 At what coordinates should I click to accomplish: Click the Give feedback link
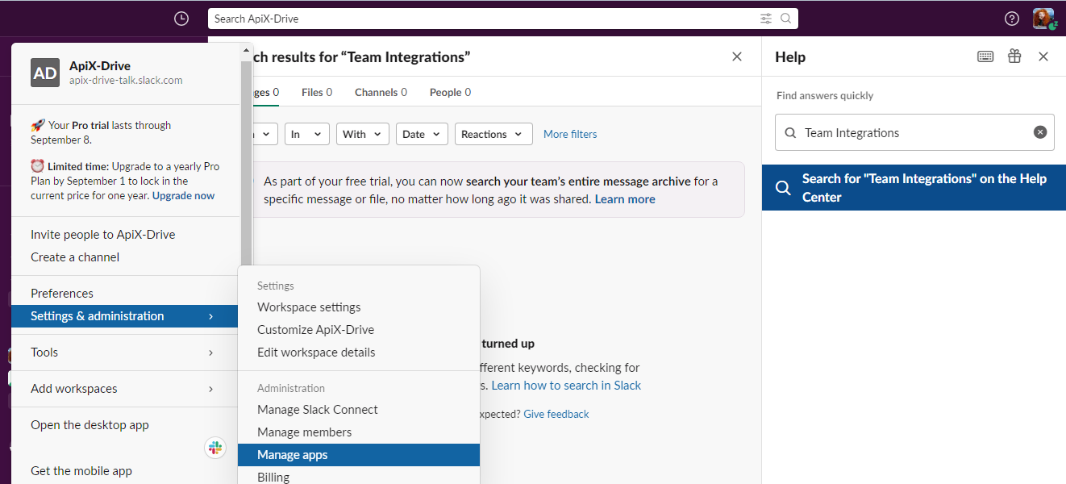click(556, 414)
